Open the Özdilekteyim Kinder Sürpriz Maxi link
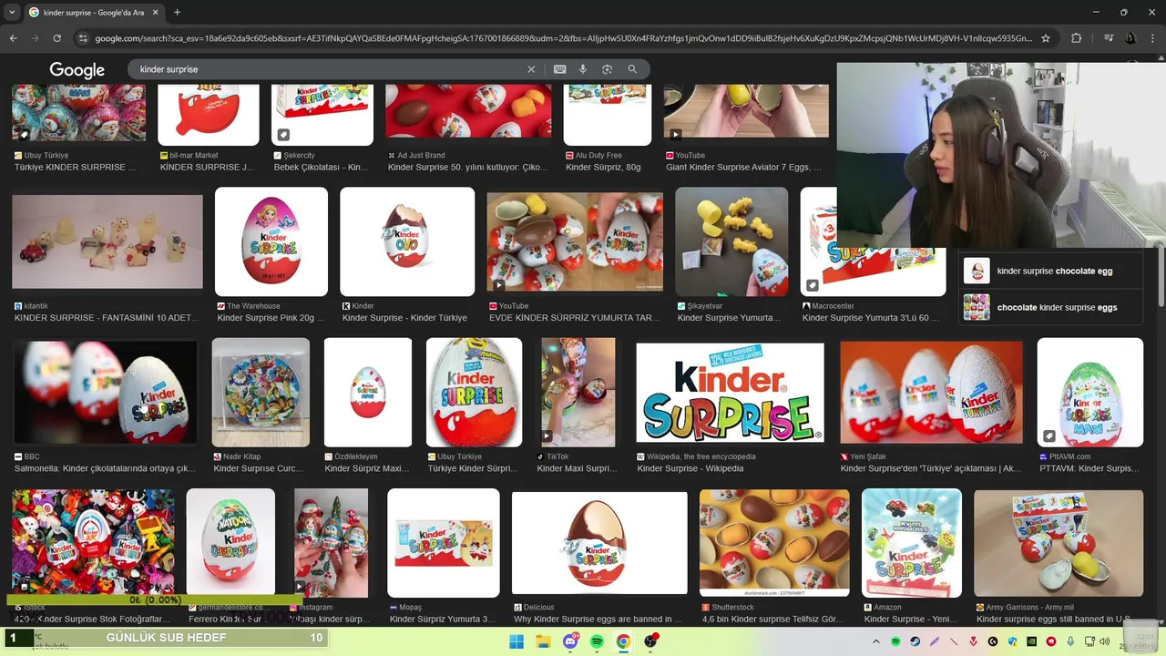 click(367, 468)
